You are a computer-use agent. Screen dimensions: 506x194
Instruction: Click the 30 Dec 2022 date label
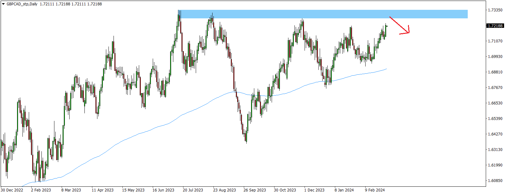tap(12, 190)
